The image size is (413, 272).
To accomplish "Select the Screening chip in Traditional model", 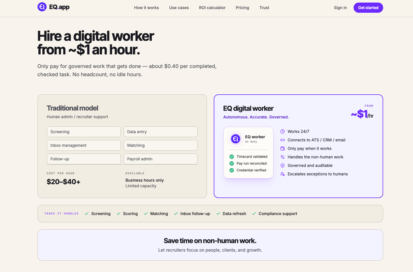I will pyautogui.click(x=84, y=132).
